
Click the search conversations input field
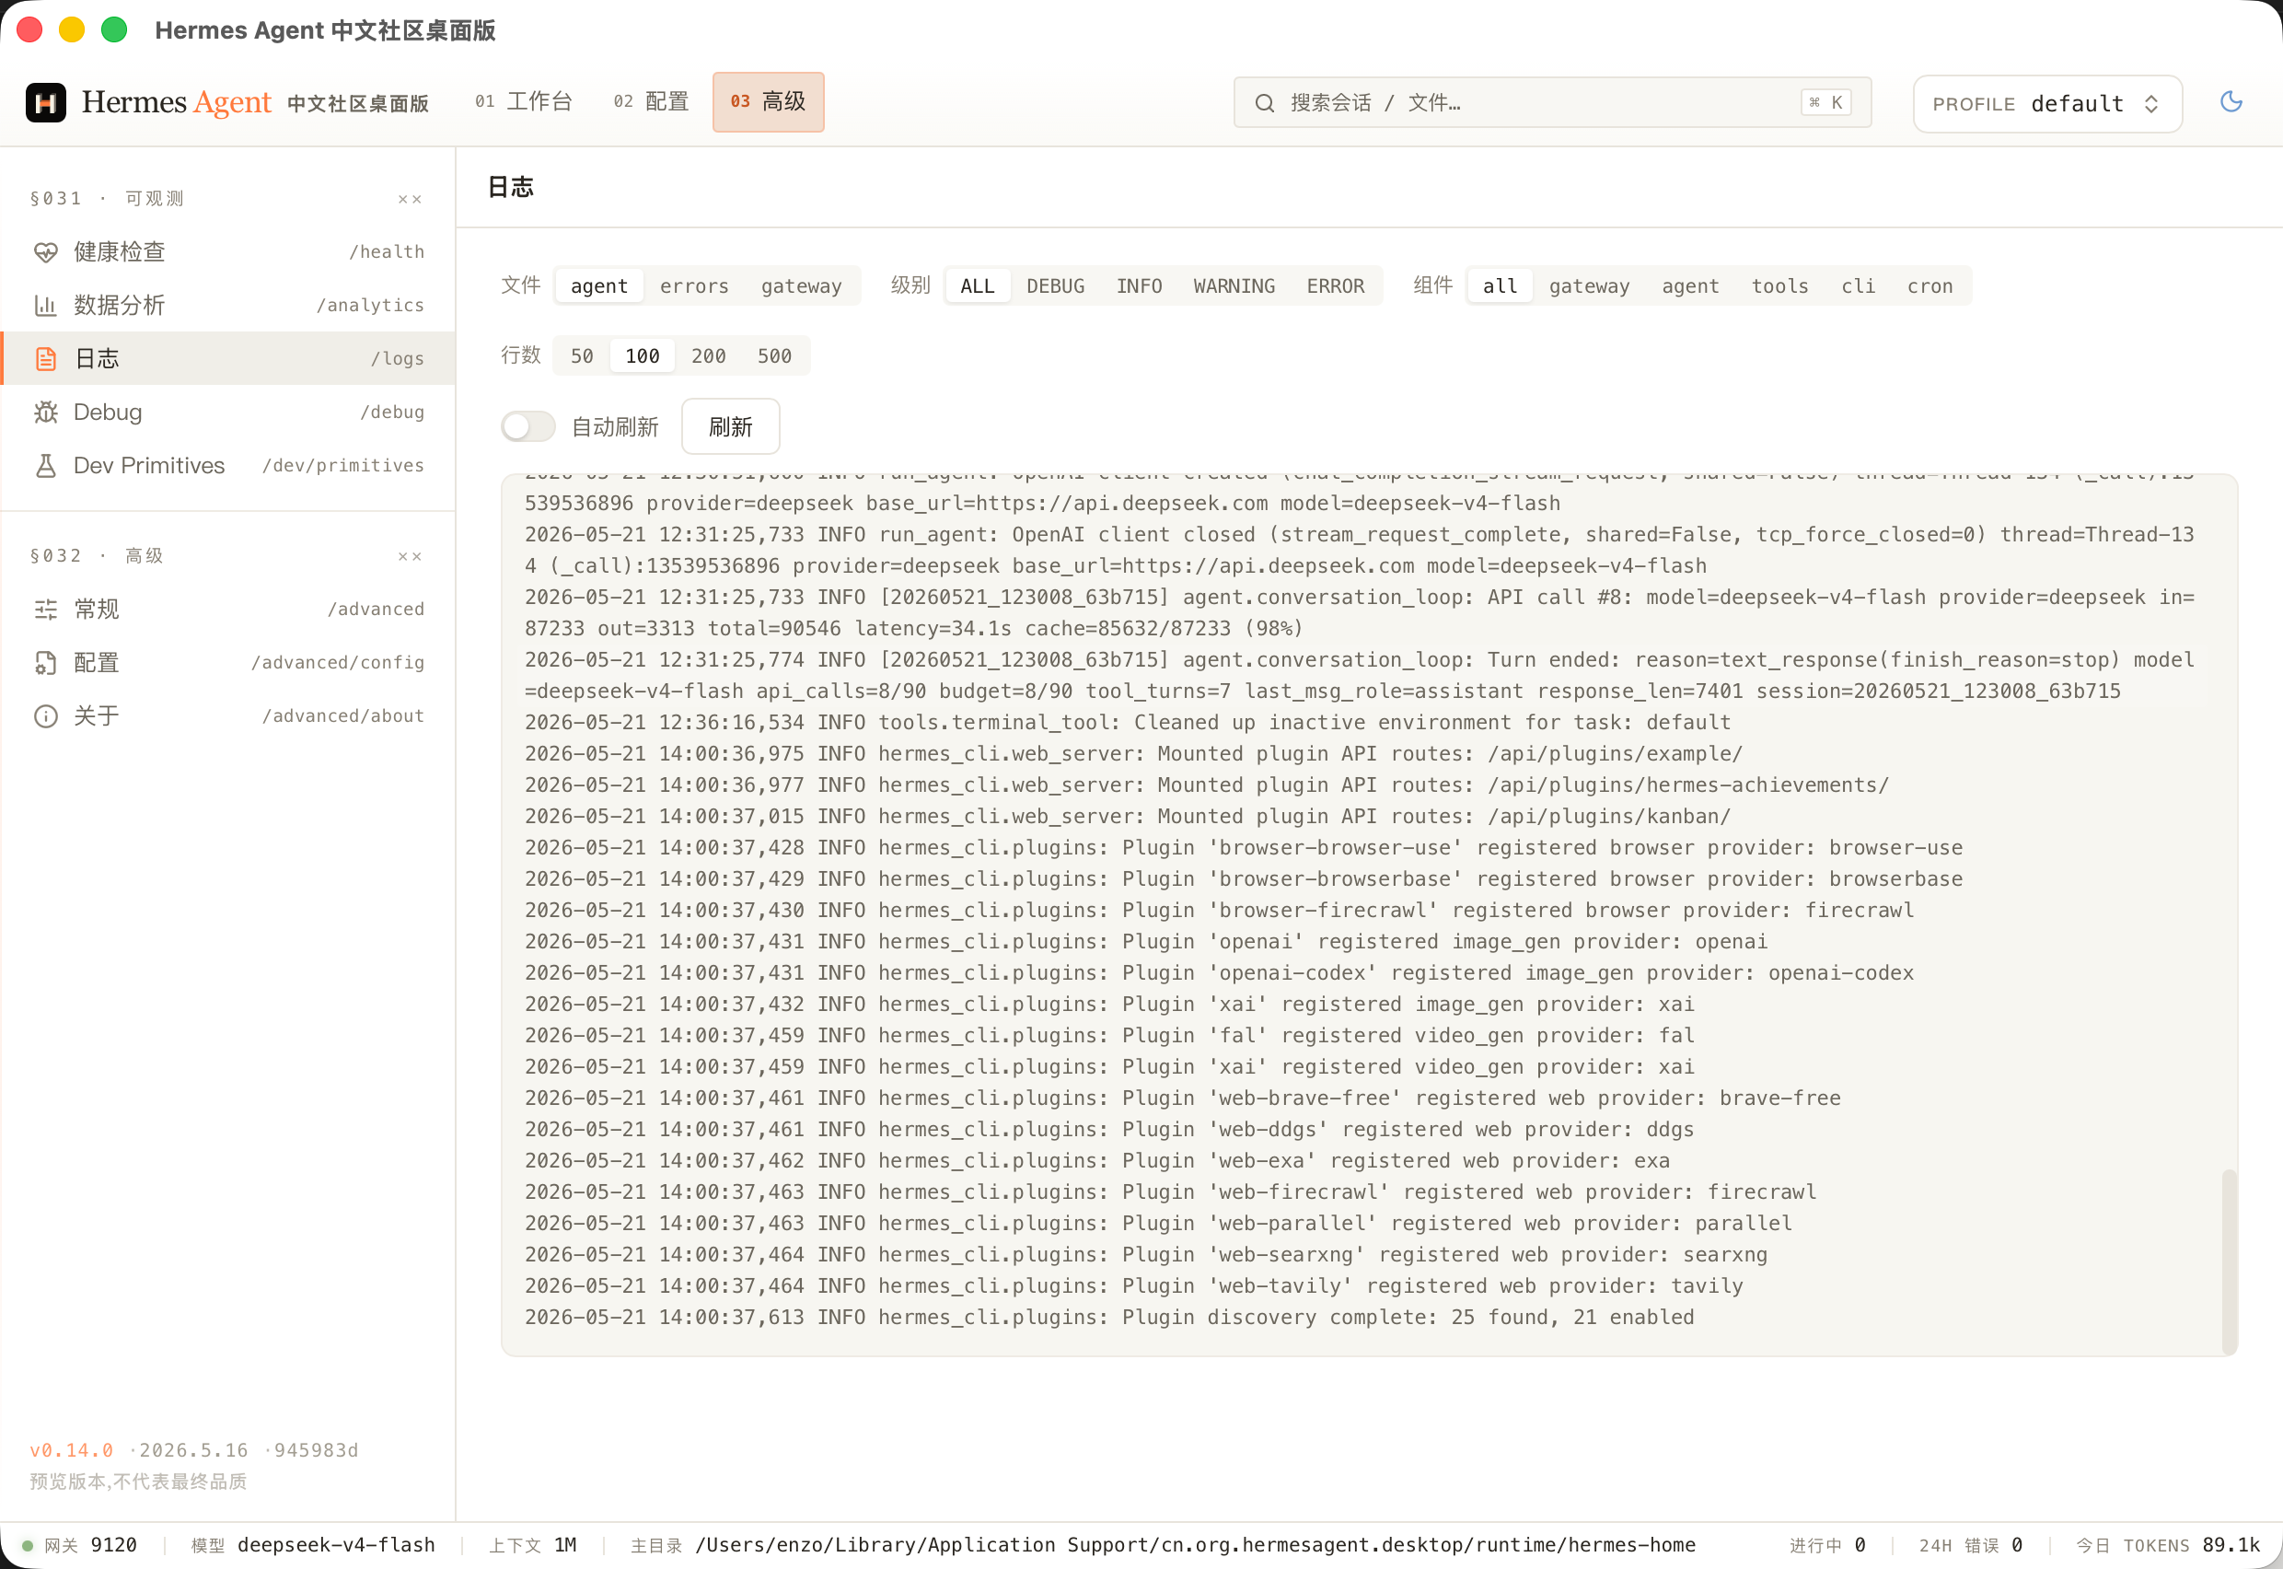pos(1552,103)
